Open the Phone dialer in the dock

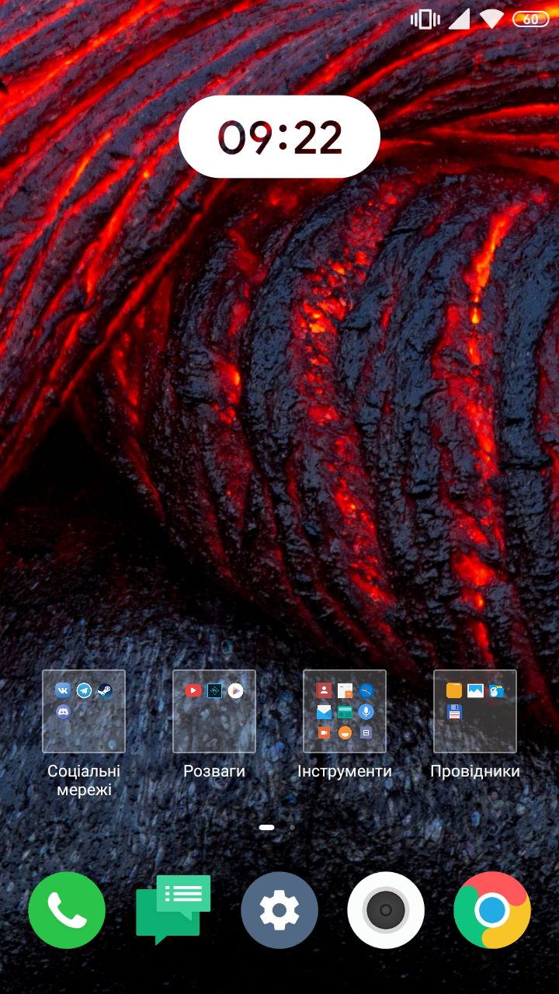(67, 910)
